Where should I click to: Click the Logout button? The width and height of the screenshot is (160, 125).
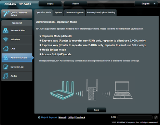coord(50,4)
